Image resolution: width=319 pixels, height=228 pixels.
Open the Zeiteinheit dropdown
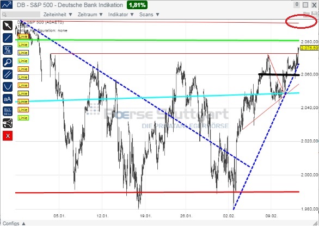(x=58, y=15)
